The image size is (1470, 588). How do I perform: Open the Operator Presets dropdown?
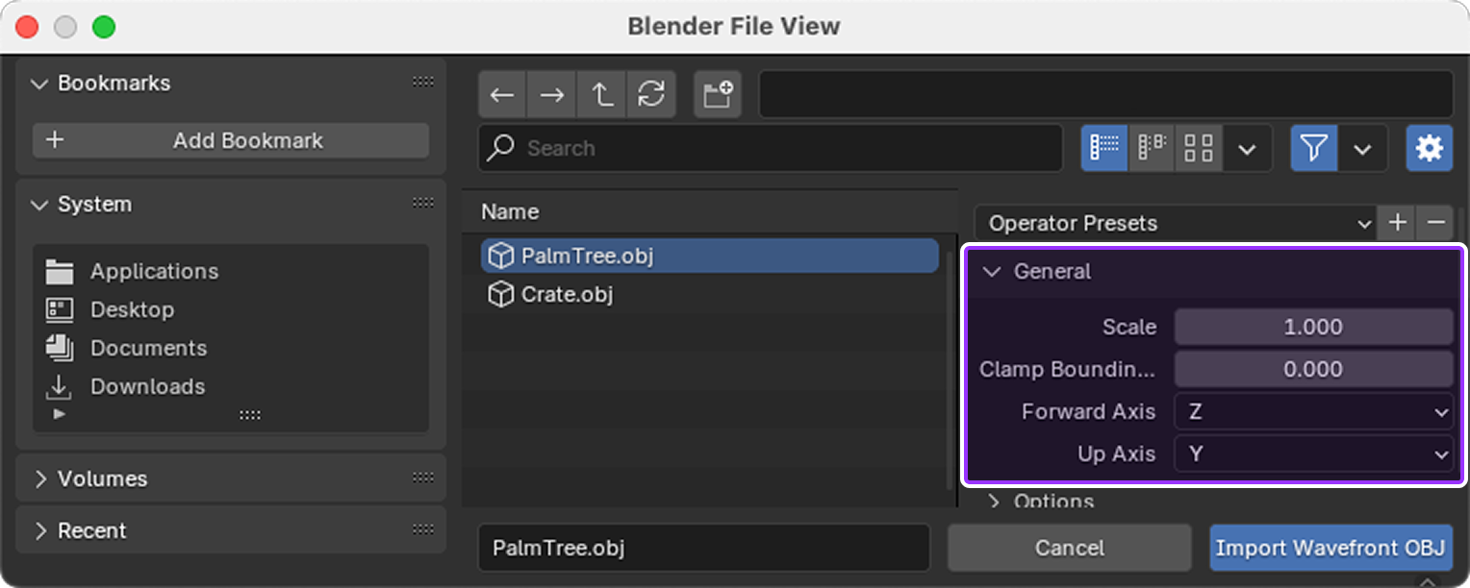point(1176,223)
